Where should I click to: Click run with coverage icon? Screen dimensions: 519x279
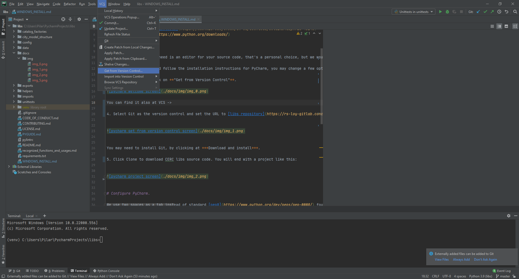[x=454, y=12]
